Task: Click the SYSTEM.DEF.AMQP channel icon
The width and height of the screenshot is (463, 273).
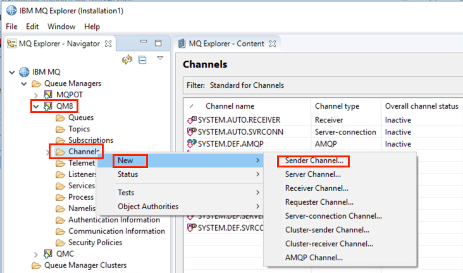Action: [192, 143]
